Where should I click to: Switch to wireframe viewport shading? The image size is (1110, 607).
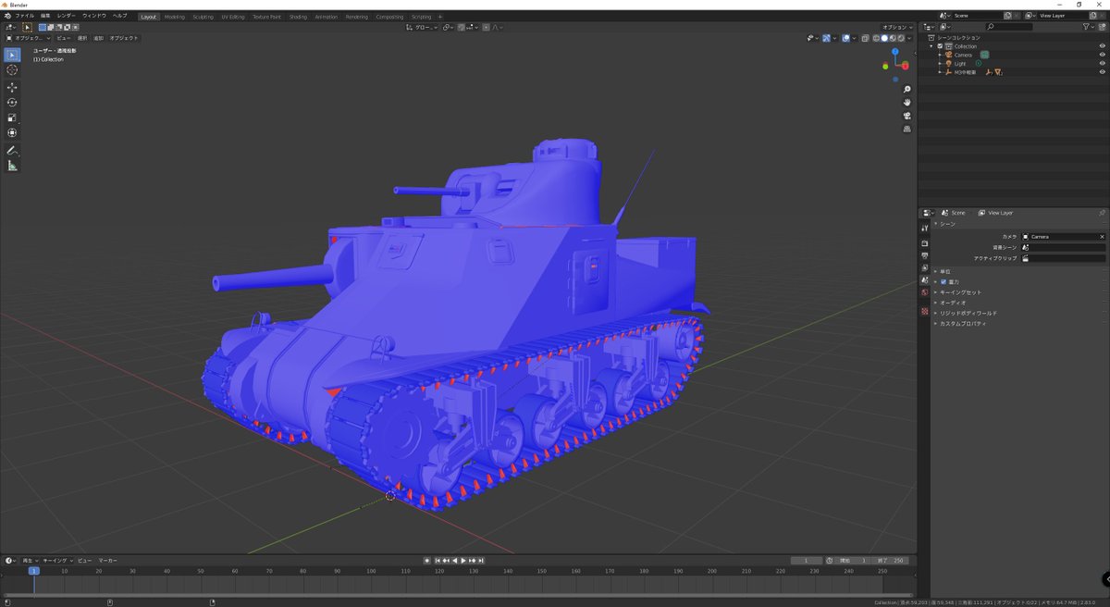coord(876,38)
